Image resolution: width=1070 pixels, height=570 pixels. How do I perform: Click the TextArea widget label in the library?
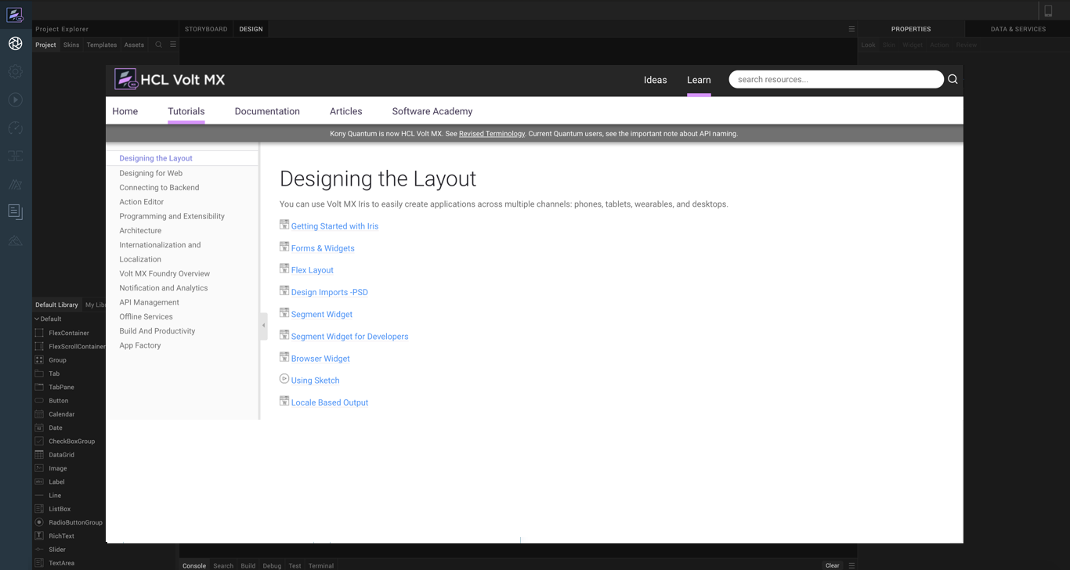click(62, 563)
